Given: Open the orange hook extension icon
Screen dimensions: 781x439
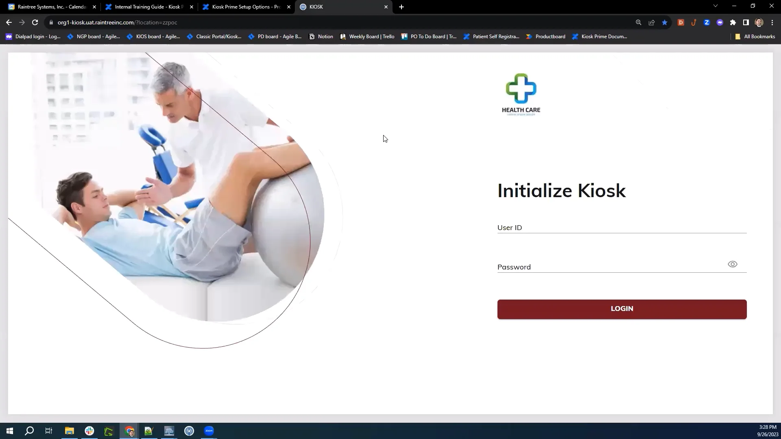Looking at the screenshot, I should 694,22.
